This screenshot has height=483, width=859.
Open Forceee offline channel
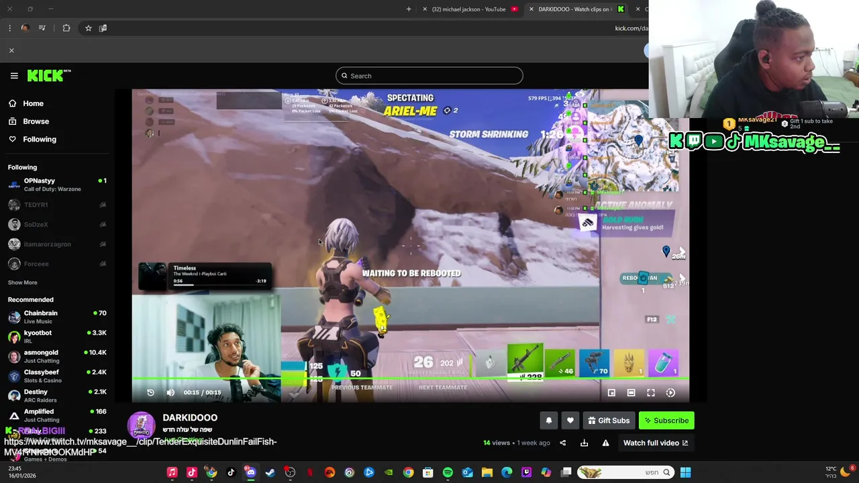click(57, 264)
